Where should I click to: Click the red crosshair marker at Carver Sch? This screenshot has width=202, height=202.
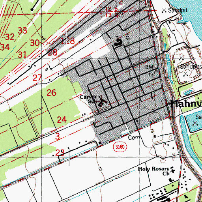(101, 101)
